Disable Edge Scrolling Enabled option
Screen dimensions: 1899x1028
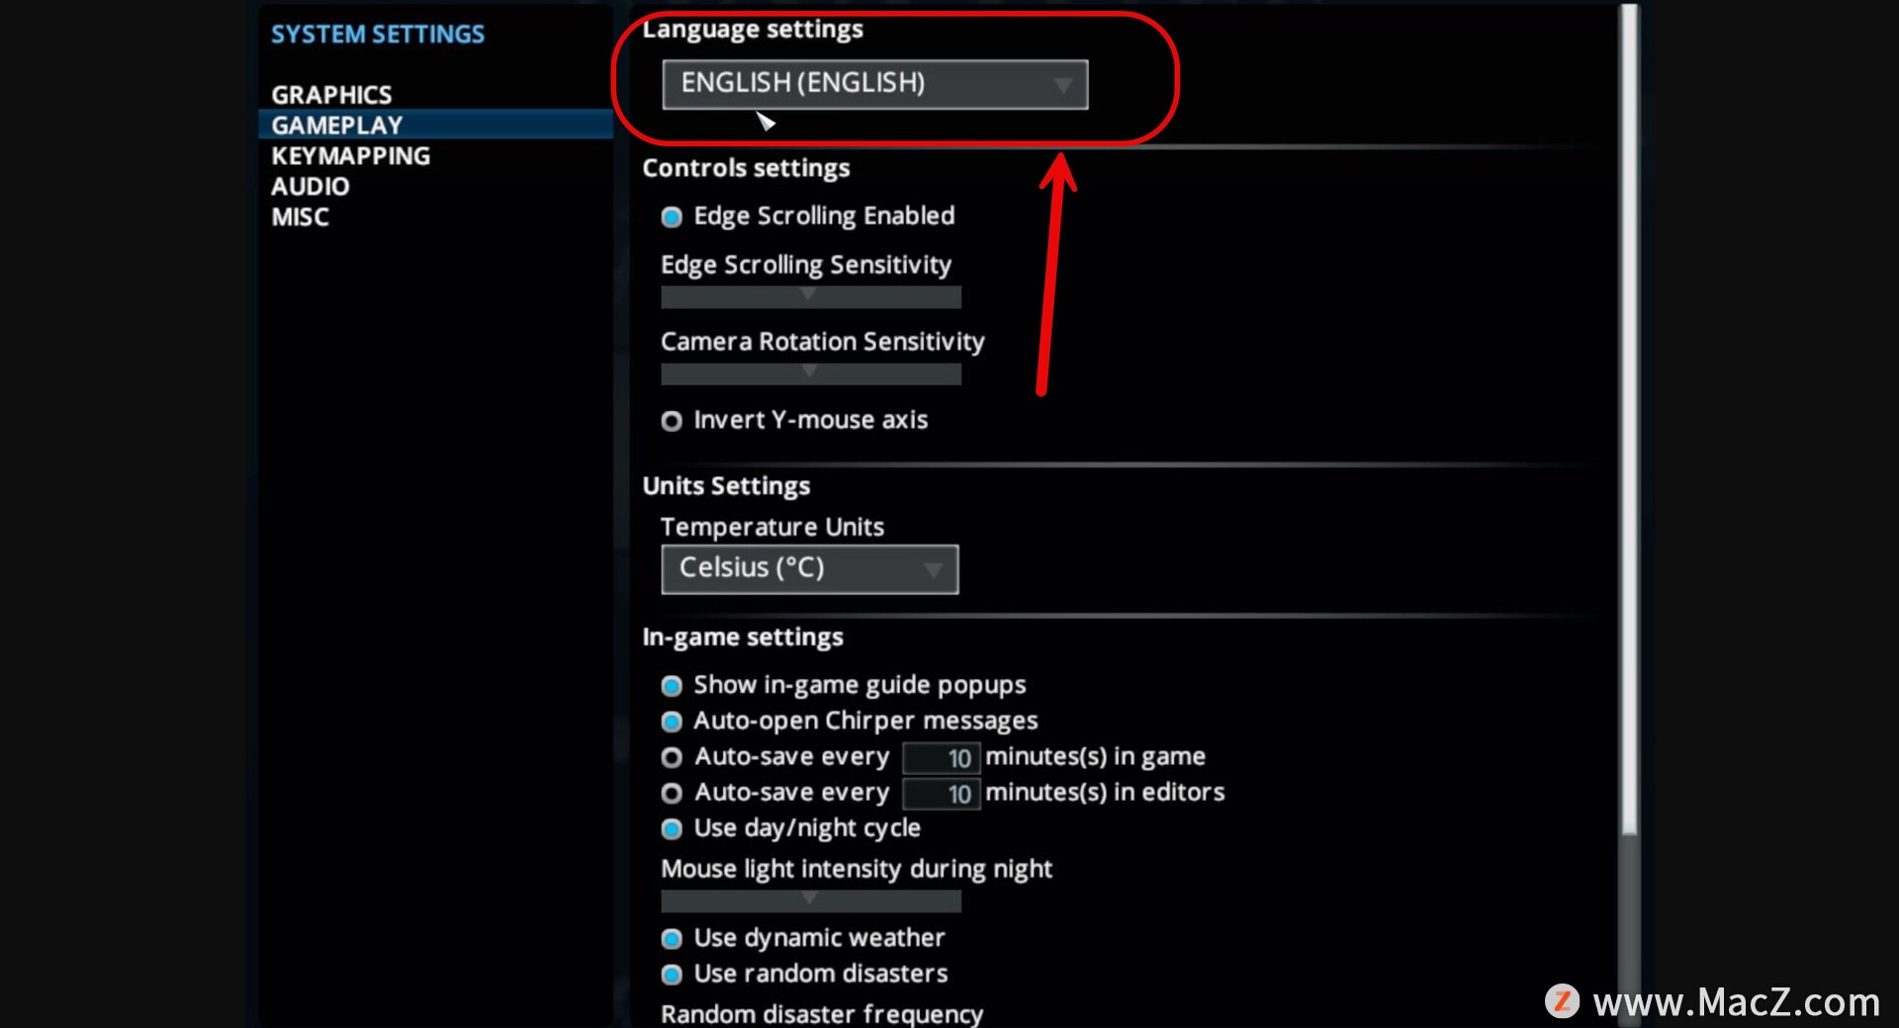point(672,217)
